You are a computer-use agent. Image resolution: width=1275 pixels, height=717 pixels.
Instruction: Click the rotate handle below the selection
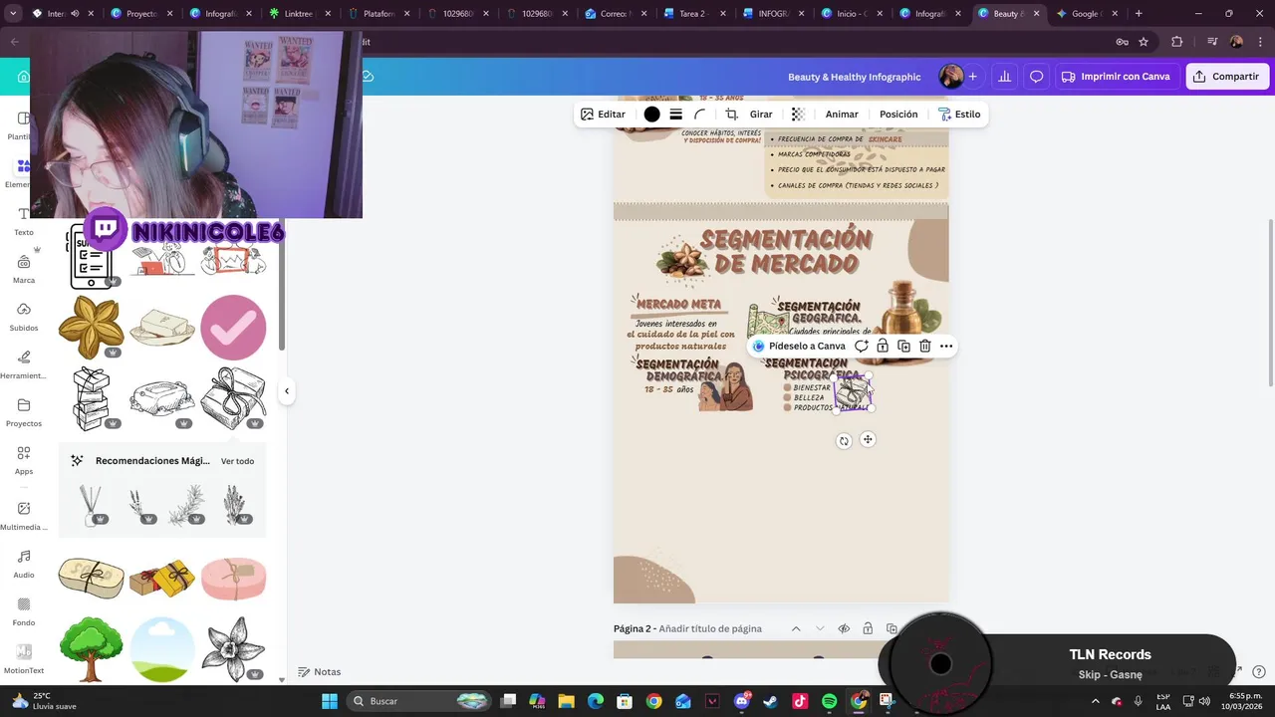tap(844, 441)
